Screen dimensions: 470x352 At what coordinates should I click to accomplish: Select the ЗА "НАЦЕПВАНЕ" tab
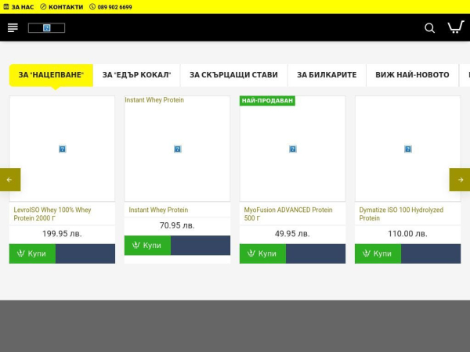51,75
